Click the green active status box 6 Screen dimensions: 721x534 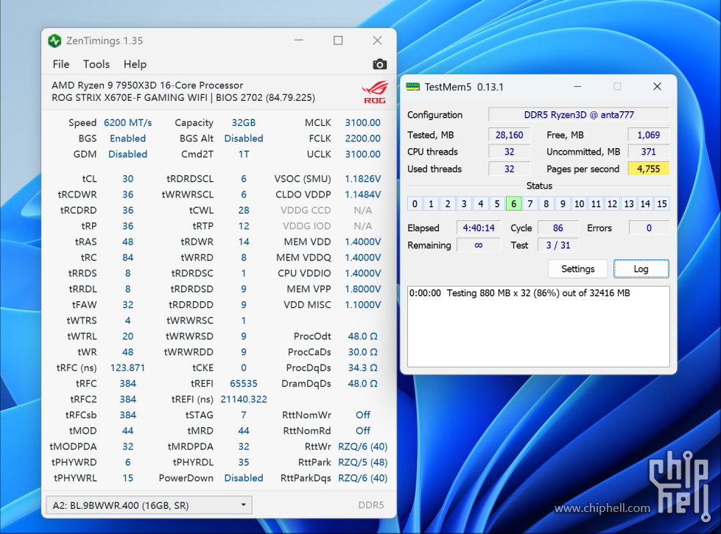coord(513,204)
